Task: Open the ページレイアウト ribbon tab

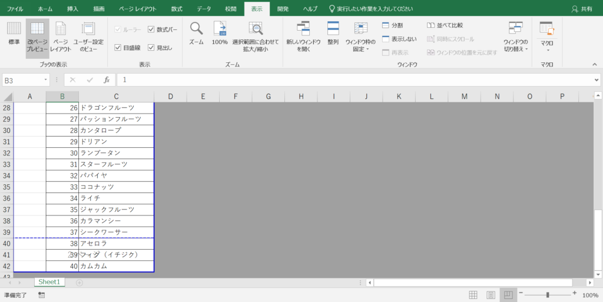Action: pyautogui.click(x=137, y=8)
